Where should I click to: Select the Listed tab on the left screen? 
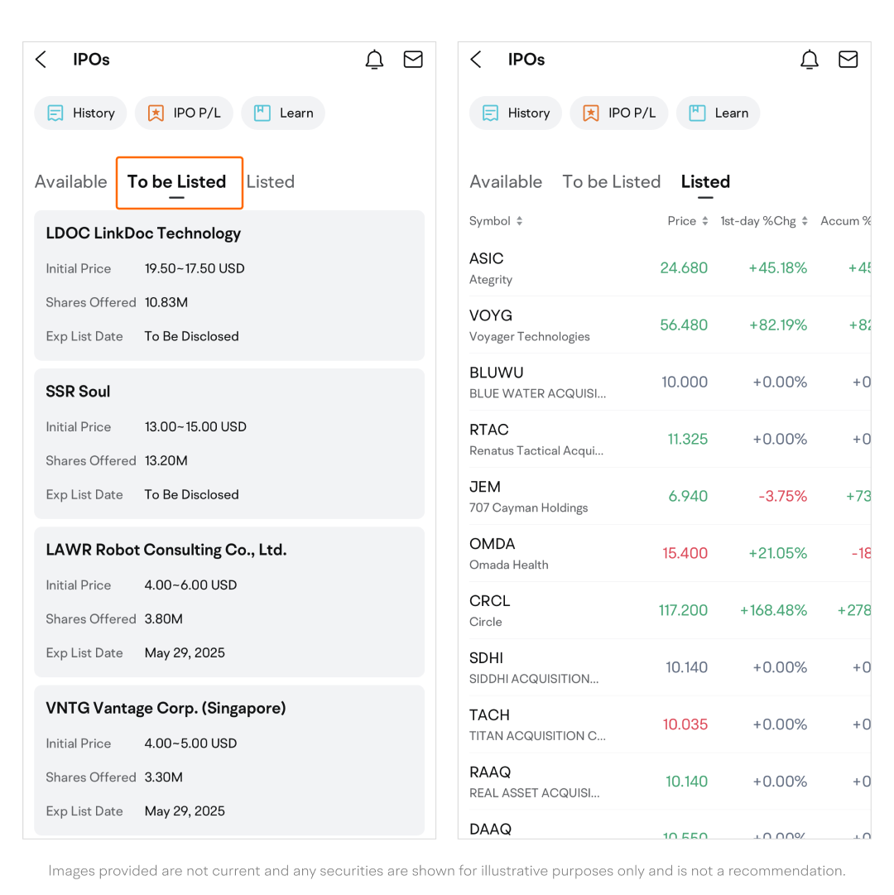(x=271, y=182)
